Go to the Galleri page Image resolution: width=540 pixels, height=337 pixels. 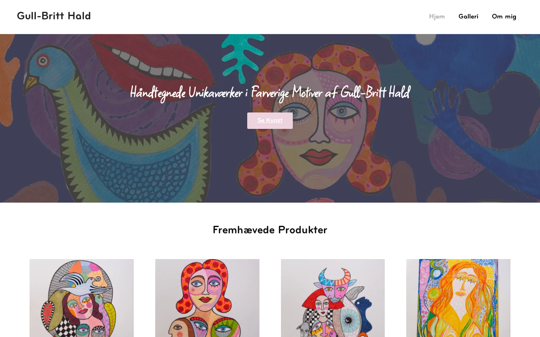468,16
